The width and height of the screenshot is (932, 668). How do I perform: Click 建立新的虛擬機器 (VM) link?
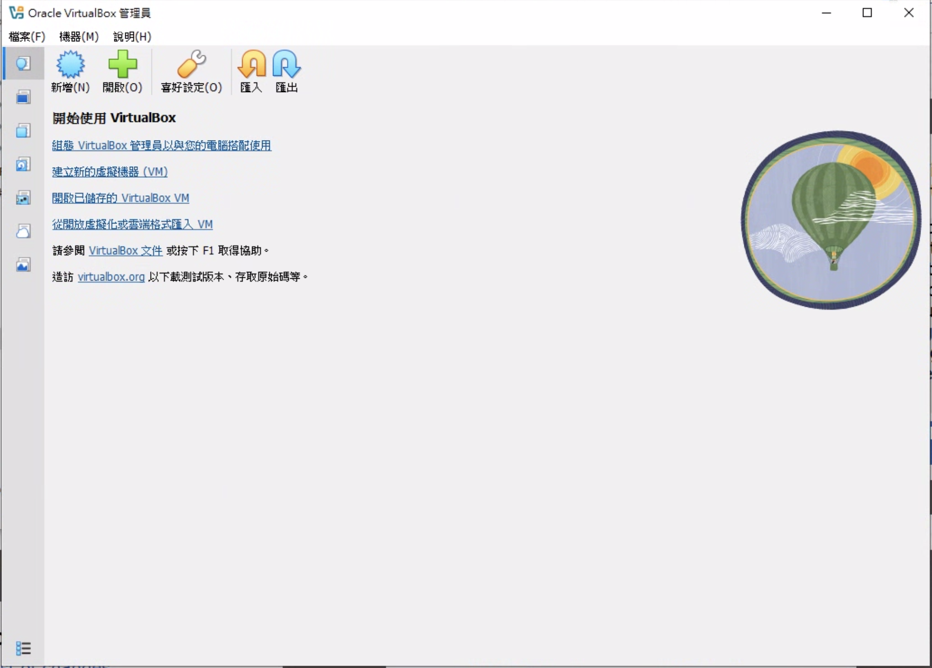pyautogui.click(x=110, y=172)
